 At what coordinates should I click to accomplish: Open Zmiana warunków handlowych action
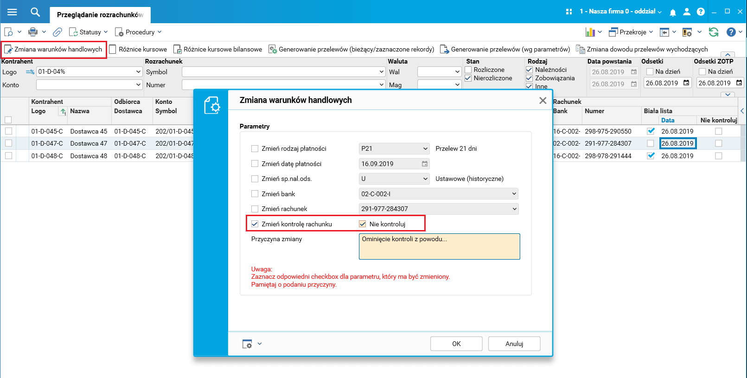(x=54, y=49)
